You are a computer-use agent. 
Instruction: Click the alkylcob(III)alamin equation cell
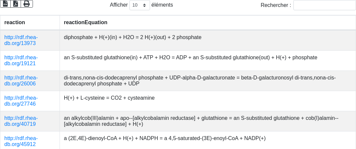pyautogui.click(x=201, y=121)
